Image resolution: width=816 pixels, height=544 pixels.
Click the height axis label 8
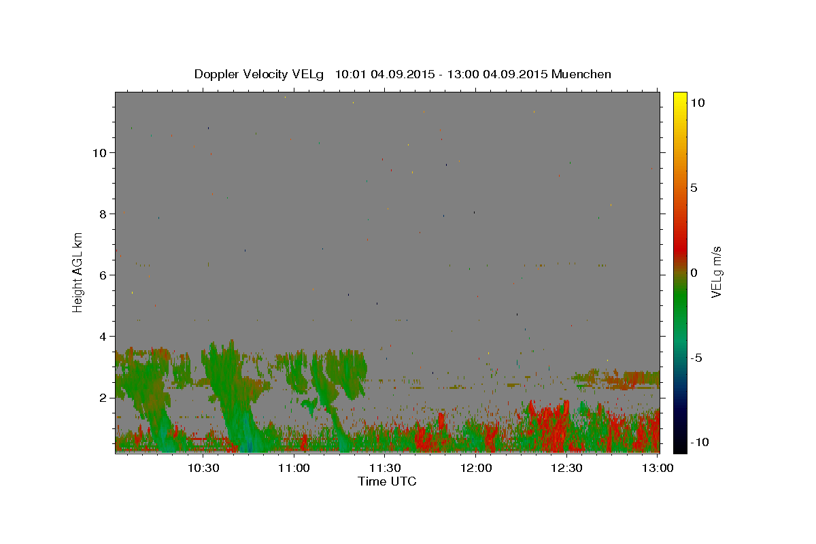coord(104,214)
